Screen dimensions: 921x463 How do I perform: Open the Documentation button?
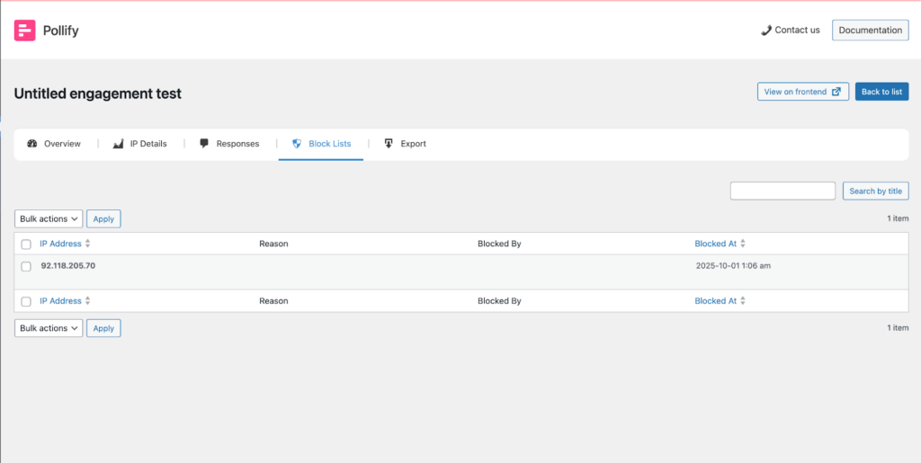point(870,30)
